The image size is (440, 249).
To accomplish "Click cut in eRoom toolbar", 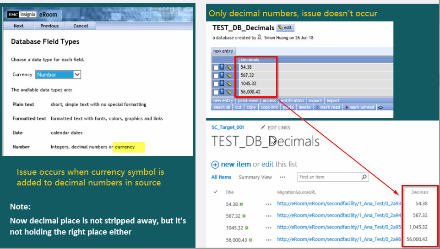I will tap(238, 107).
